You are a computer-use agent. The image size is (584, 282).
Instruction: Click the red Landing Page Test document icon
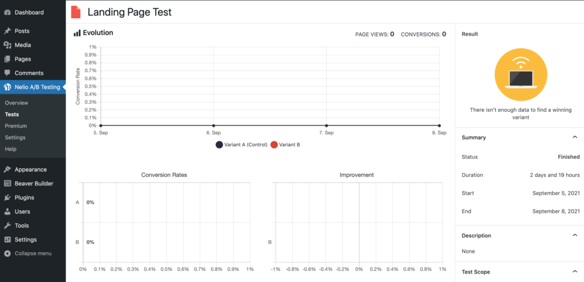pyautogui.click(x=76, y=12)
